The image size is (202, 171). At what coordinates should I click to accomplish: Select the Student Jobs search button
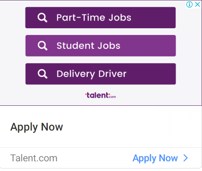tap(101, 46)
